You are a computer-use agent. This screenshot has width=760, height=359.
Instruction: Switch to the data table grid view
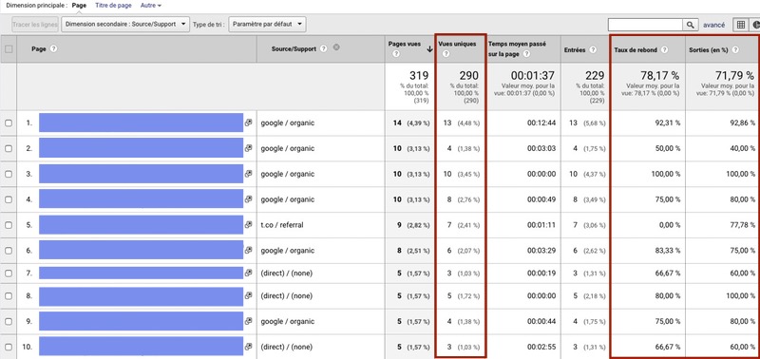[741, 25]
